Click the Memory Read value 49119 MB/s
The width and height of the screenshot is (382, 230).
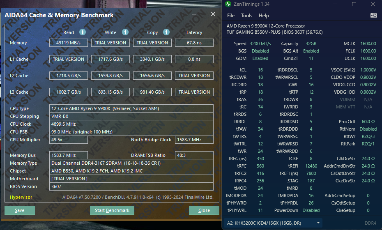coord(69,43)
